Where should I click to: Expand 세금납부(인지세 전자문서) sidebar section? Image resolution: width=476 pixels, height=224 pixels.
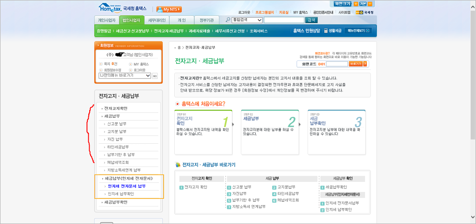128,178
